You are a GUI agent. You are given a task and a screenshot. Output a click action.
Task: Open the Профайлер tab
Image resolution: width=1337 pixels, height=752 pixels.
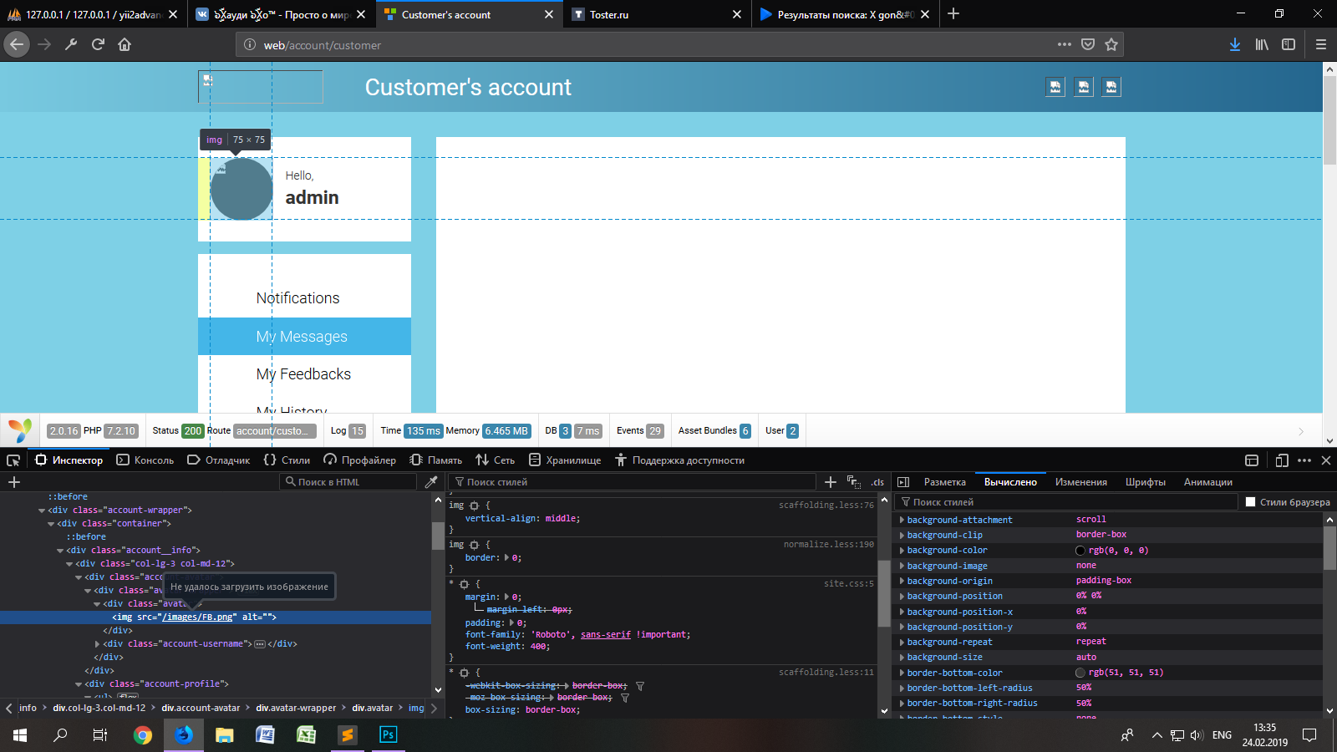(360, 460)
